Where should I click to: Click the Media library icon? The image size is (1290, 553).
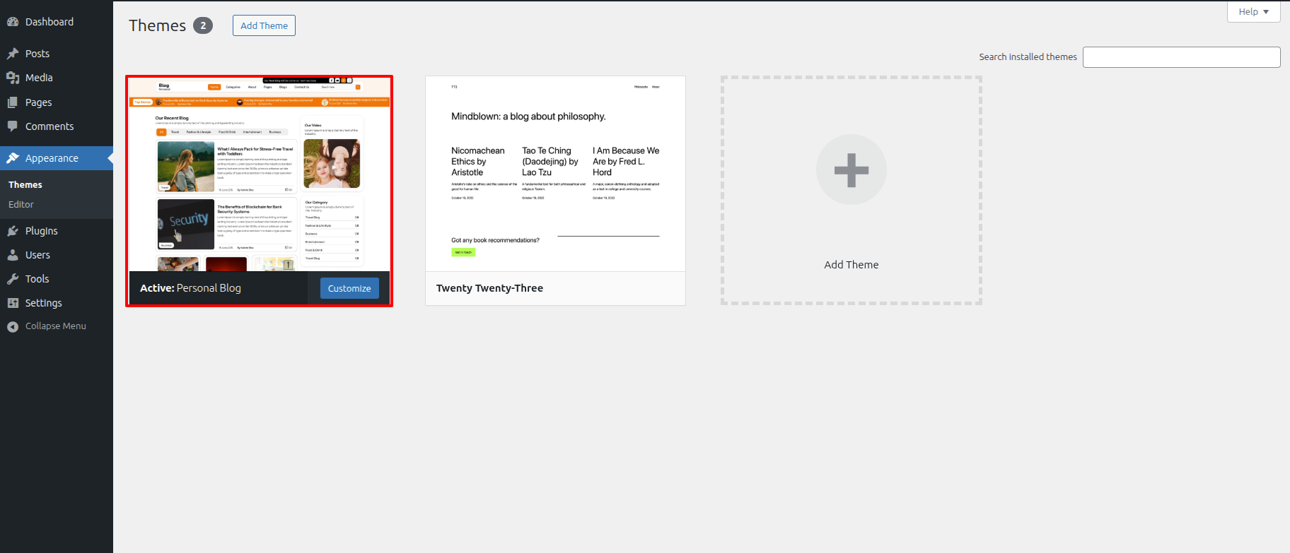coord(13,78)
